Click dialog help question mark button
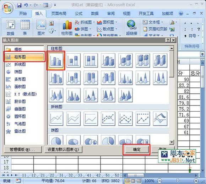Viewport: 206px width, 184px height. pyautogui.click(x=168, y=40)
